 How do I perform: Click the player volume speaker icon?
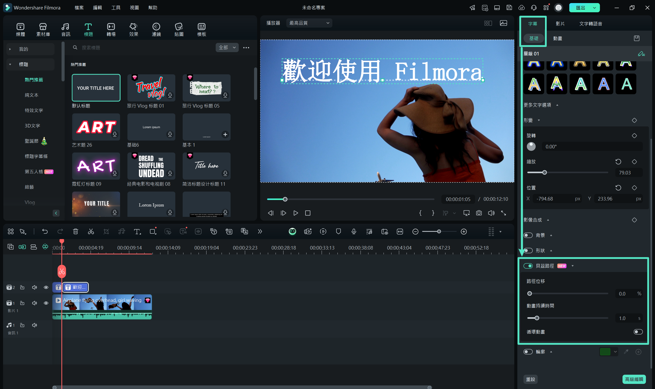coord(491,213)
